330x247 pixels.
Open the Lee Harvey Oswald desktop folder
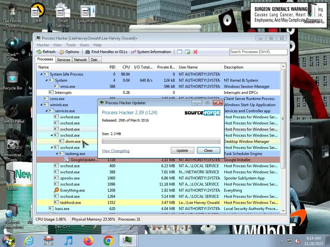(13, 16)
